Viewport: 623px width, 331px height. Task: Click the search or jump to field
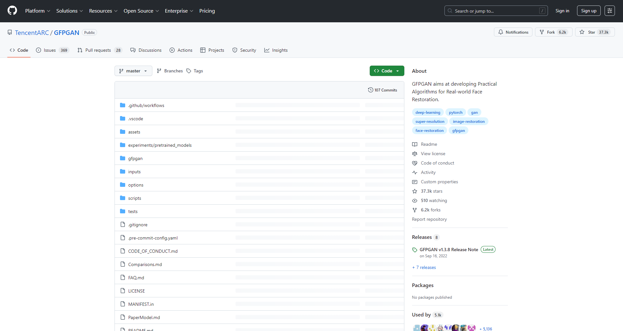[x=496, y=11]
